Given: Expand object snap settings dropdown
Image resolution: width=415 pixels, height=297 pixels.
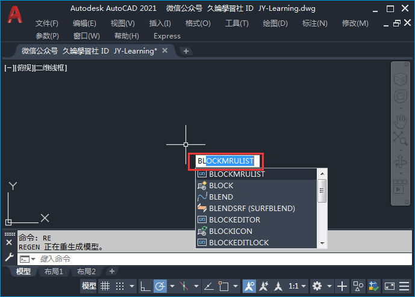Looking at the screenshot, I should (236, 286).
